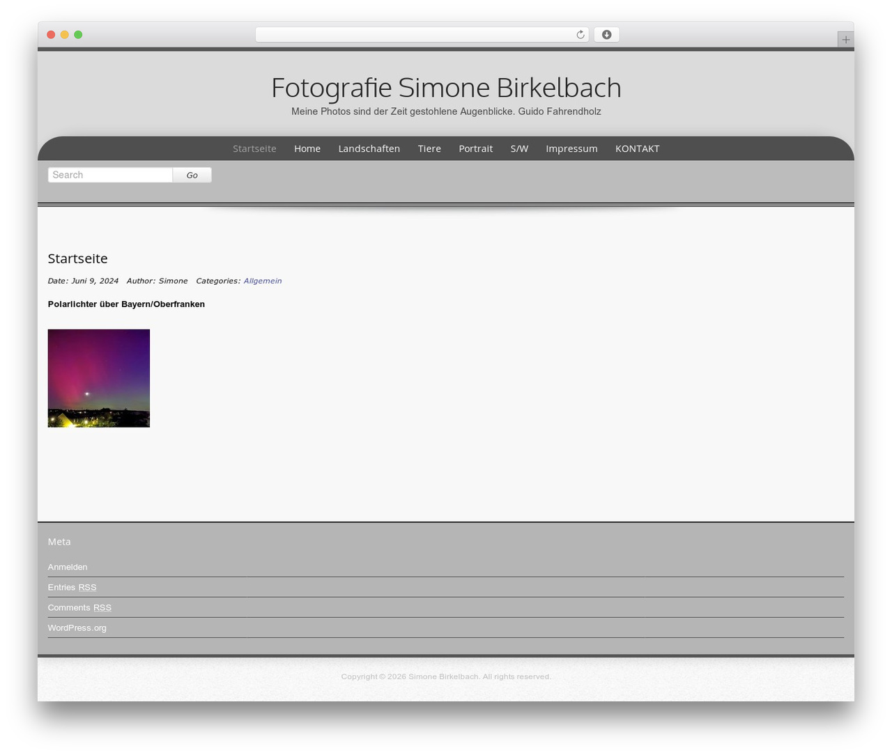The width and height of the screenshot is (892, 755).
Task: Open the Comments RSS feed link
Action: coord(79,607)
